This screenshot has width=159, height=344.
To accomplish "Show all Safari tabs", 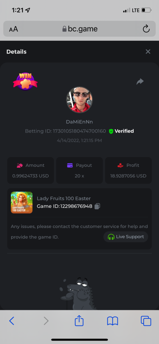I will [146, 321].
